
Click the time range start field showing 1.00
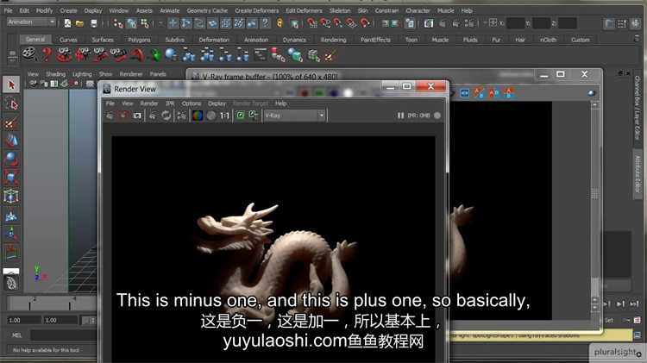tap(23, 320)
